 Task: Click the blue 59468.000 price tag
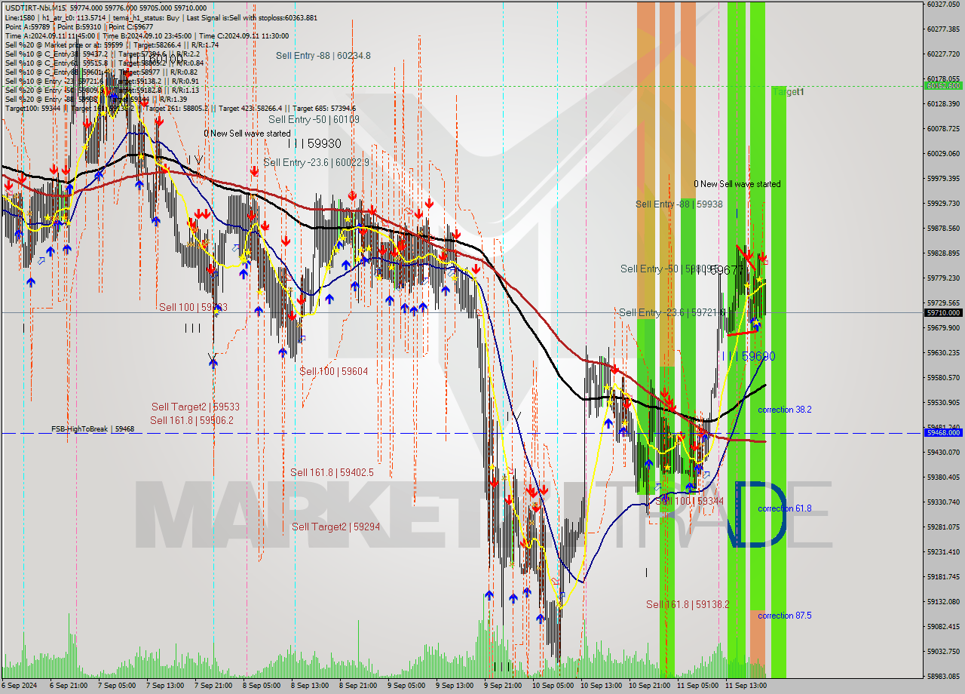click(x=942, y=433)
